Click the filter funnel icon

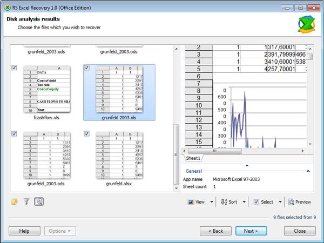[x=26, y=202]
